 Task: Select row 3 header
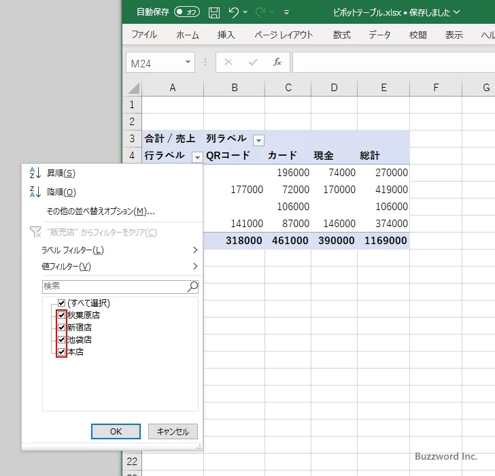[132, 138]
